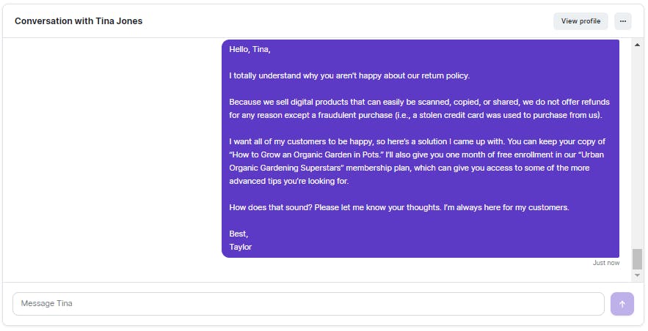Click the conversation scrollbar thumb
648x331 pixels.
637,259
